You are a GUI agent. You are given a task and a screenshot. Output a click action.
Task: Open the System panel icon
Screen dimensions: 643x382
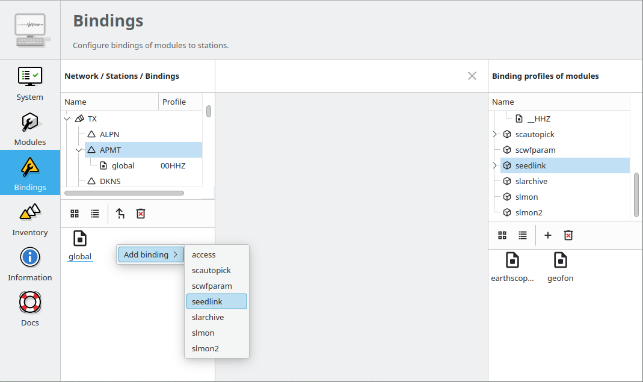pyautogui.click(x=30, y=77)
